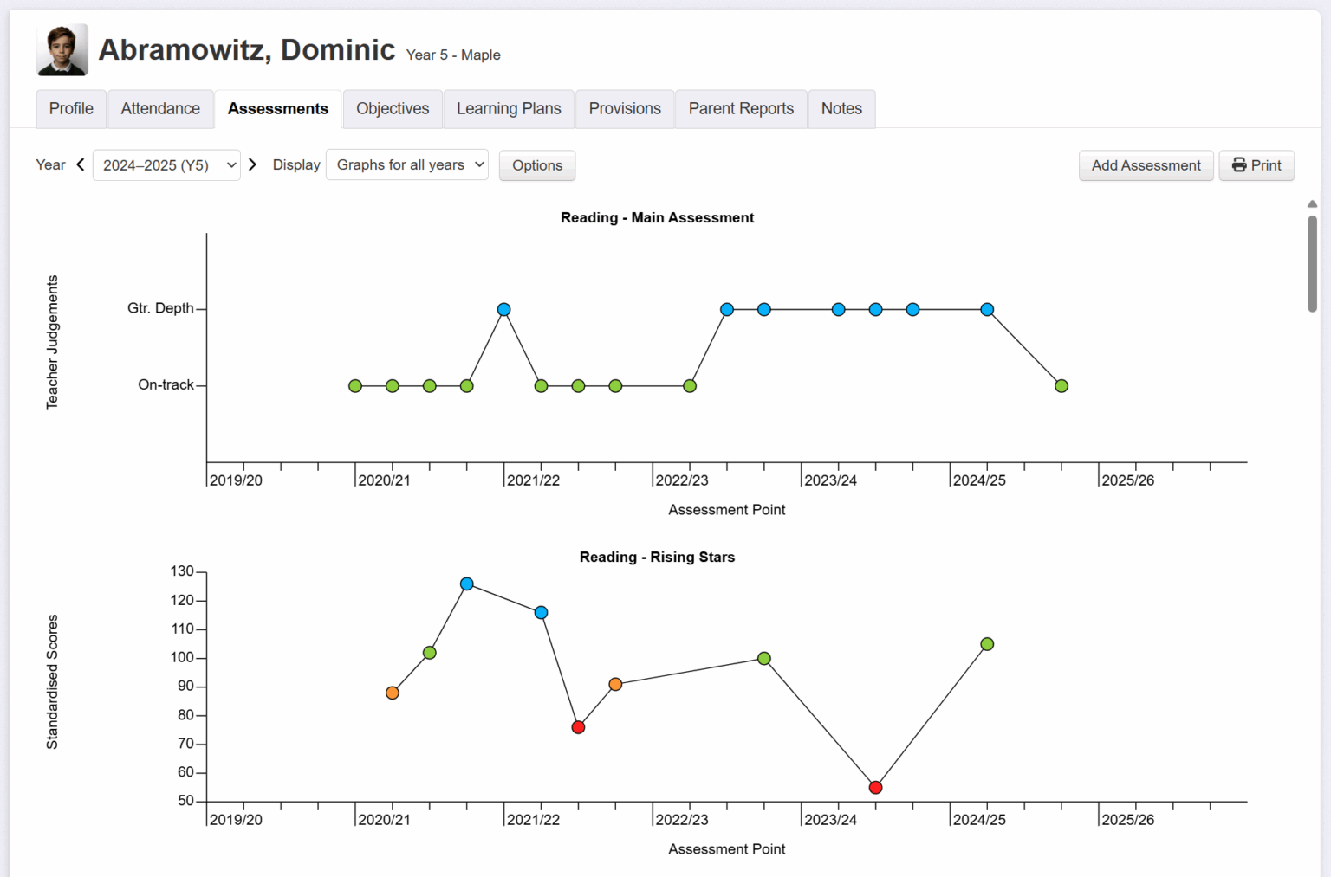
Task: Open the Notes tab
Action: pos(841,109)
